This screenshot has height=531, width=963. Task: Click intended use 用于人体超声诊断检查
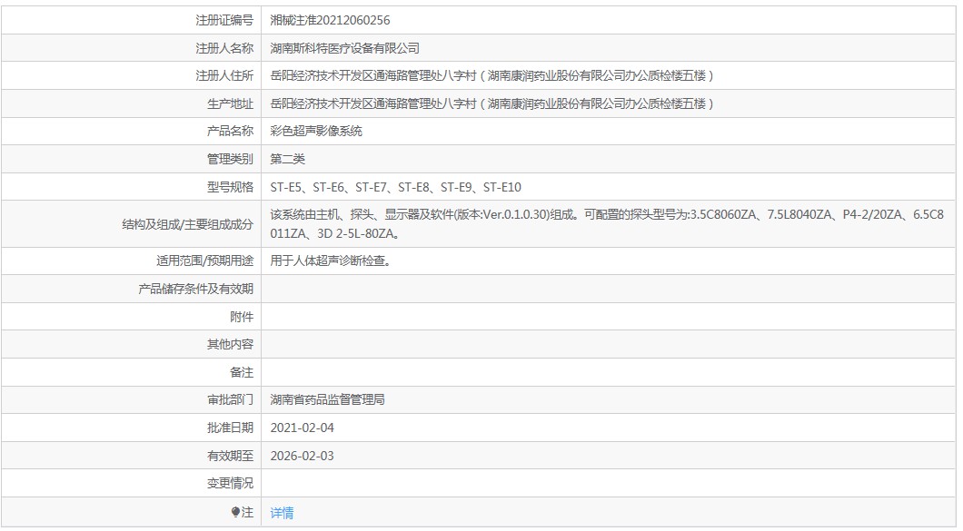coord(331,261)
